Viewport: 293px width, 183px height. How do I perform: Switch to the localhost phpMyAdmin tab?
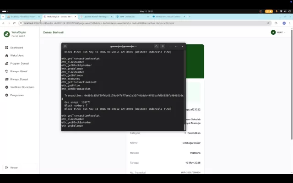pos(22,16)
